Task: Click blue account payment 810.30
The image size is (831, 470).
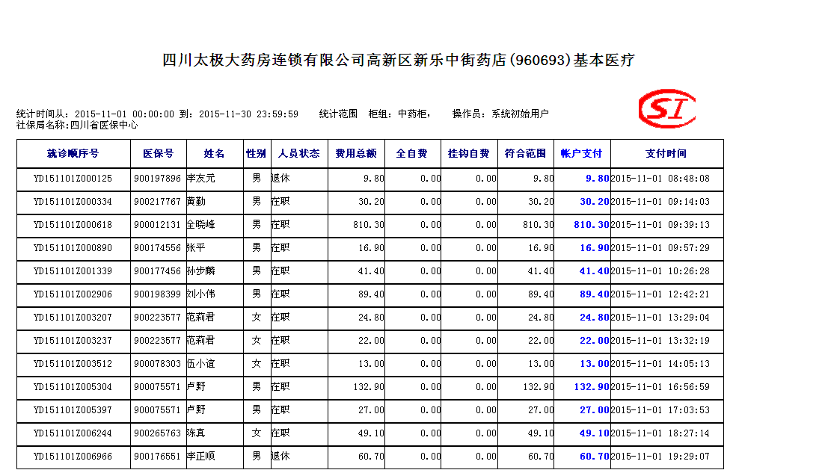Action: point(592,225)
